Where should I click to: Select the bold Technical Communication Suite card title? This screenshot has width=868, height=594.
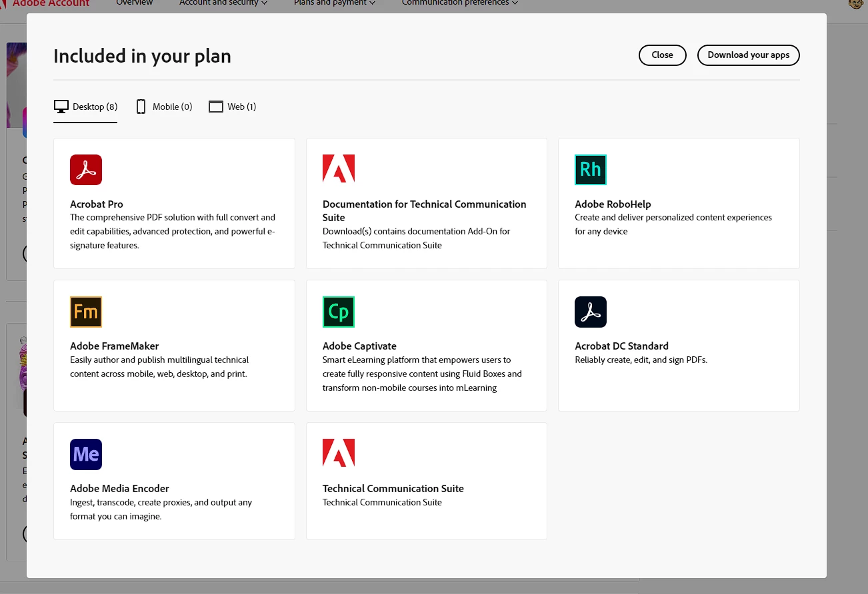[x=393, y=489]
